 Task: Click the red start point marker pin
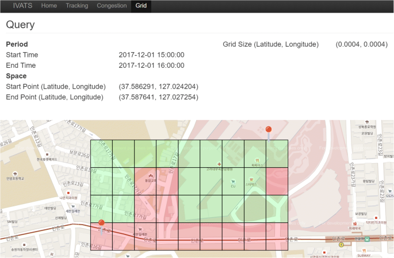coord(102,224)
